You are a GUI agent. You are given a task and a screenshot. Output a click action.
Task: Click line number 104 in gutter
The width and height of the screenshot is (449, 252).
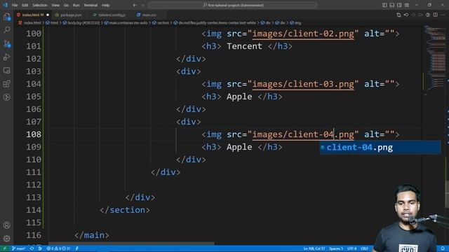(x=34, y=84)
